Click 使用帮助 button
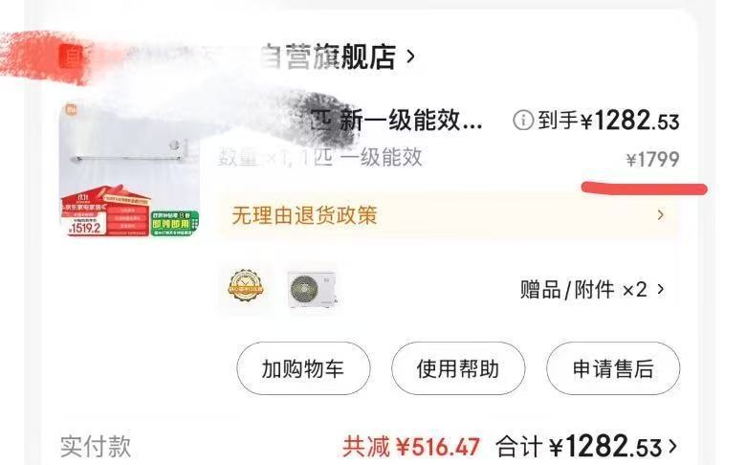746x465 pixels. tap(458, 368)
